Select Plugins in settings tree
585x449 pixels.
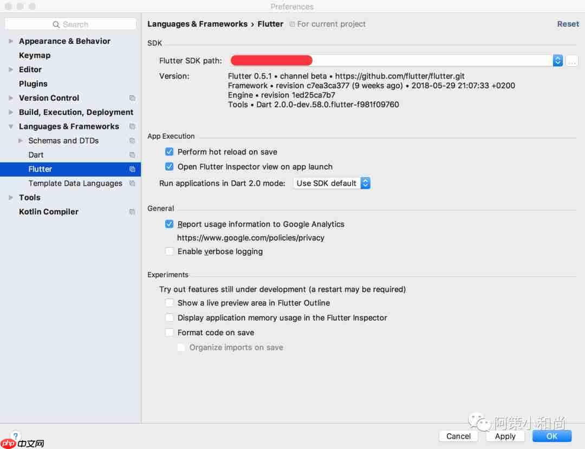(x=33, y=84)
